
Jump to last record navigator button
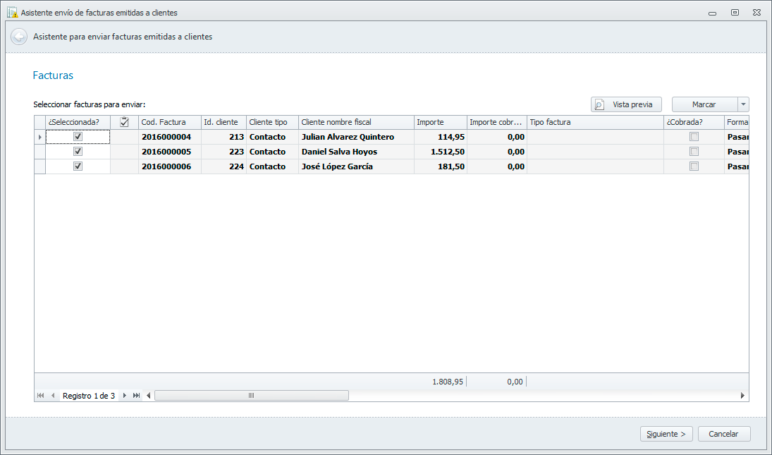136,396
